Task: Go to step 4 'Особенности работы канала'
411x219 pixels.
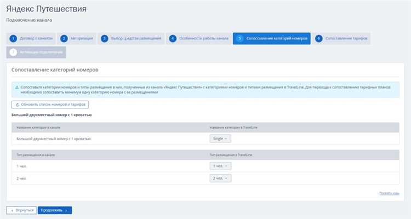Action: point(199,38)
